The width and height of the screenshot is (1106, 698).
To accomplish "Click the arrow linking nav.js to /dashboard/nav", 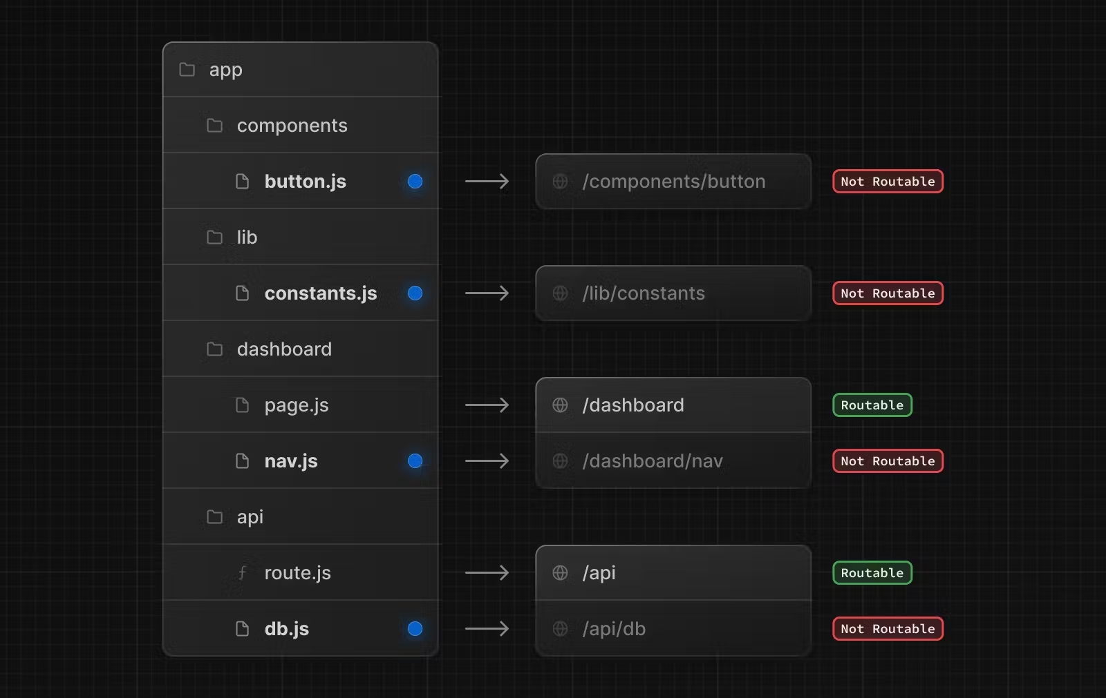I will pos(487,461).
